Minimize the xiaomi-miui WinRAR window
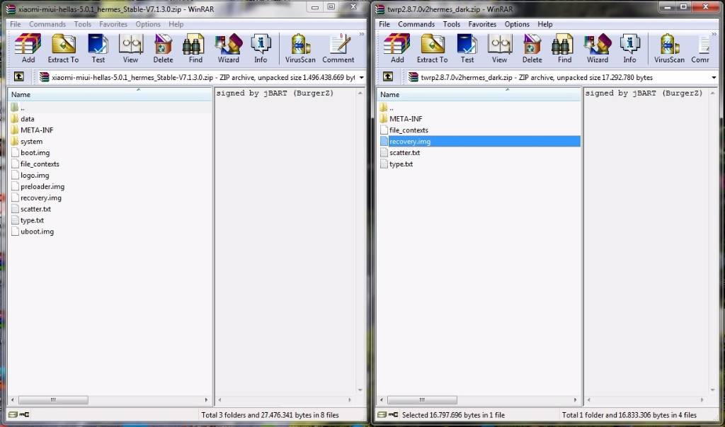This screenshot has width=725, height=427. (x=315, y=7)
